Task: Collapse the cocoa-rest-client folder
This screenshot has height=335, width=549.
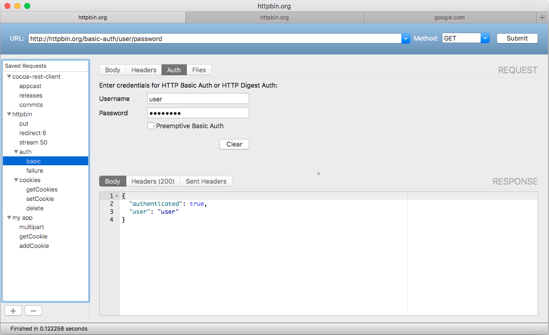Action: click(9, 76)
